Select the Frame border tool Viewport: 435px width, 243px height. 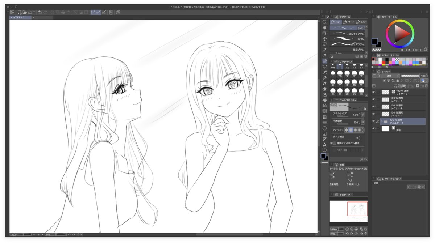click(324, 134)
